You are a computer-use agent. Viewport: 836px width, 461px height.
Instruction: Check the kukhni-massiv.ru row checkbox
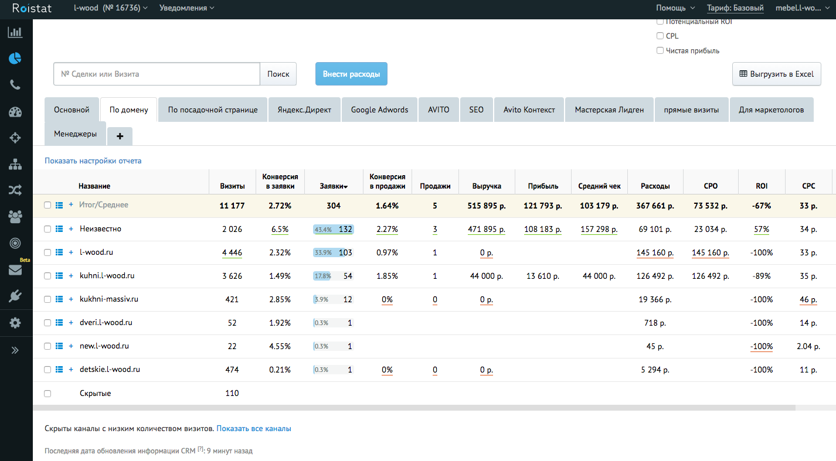tap(47, 299)
